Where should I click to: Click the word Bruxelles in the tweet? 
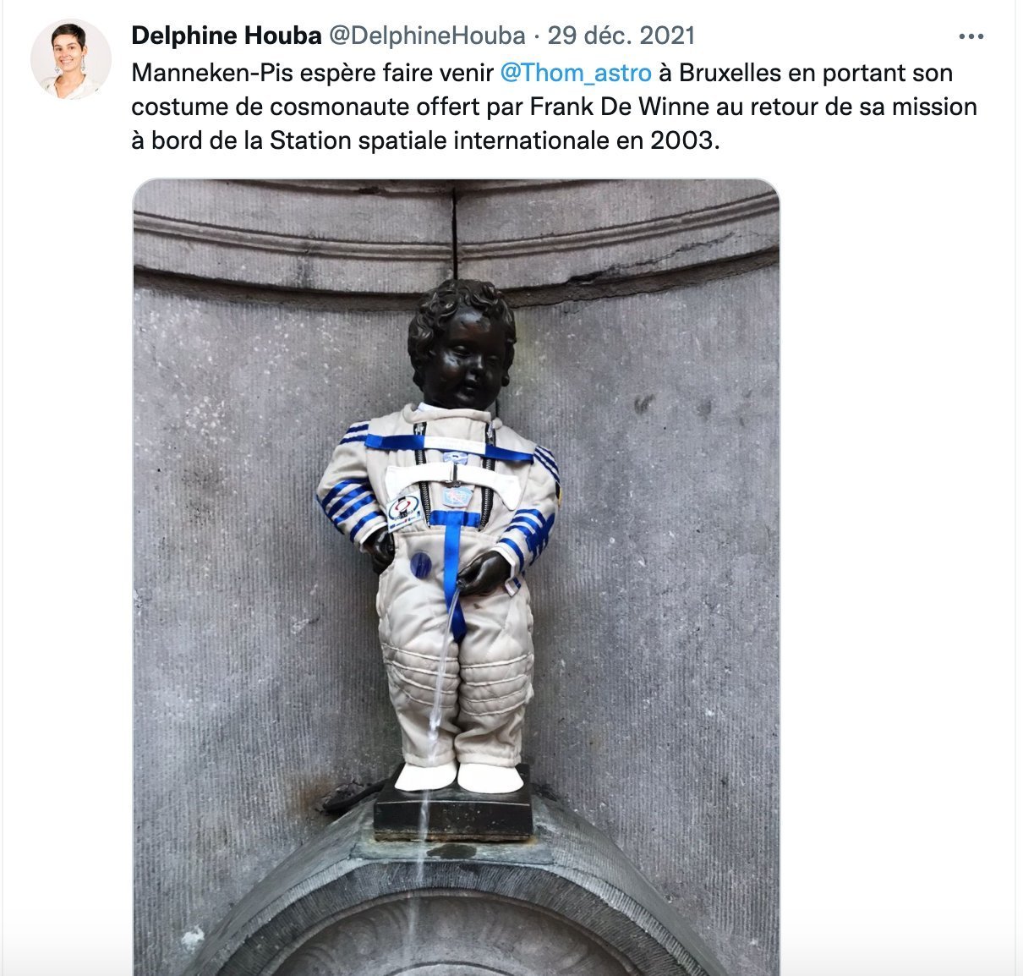[x=730, y=73]
